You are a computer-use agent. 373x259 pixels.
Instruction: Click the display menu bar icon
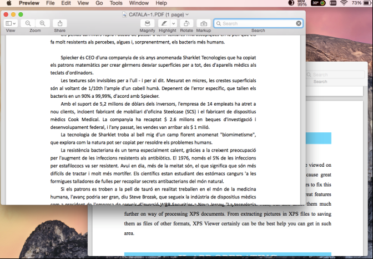point(333,3)
